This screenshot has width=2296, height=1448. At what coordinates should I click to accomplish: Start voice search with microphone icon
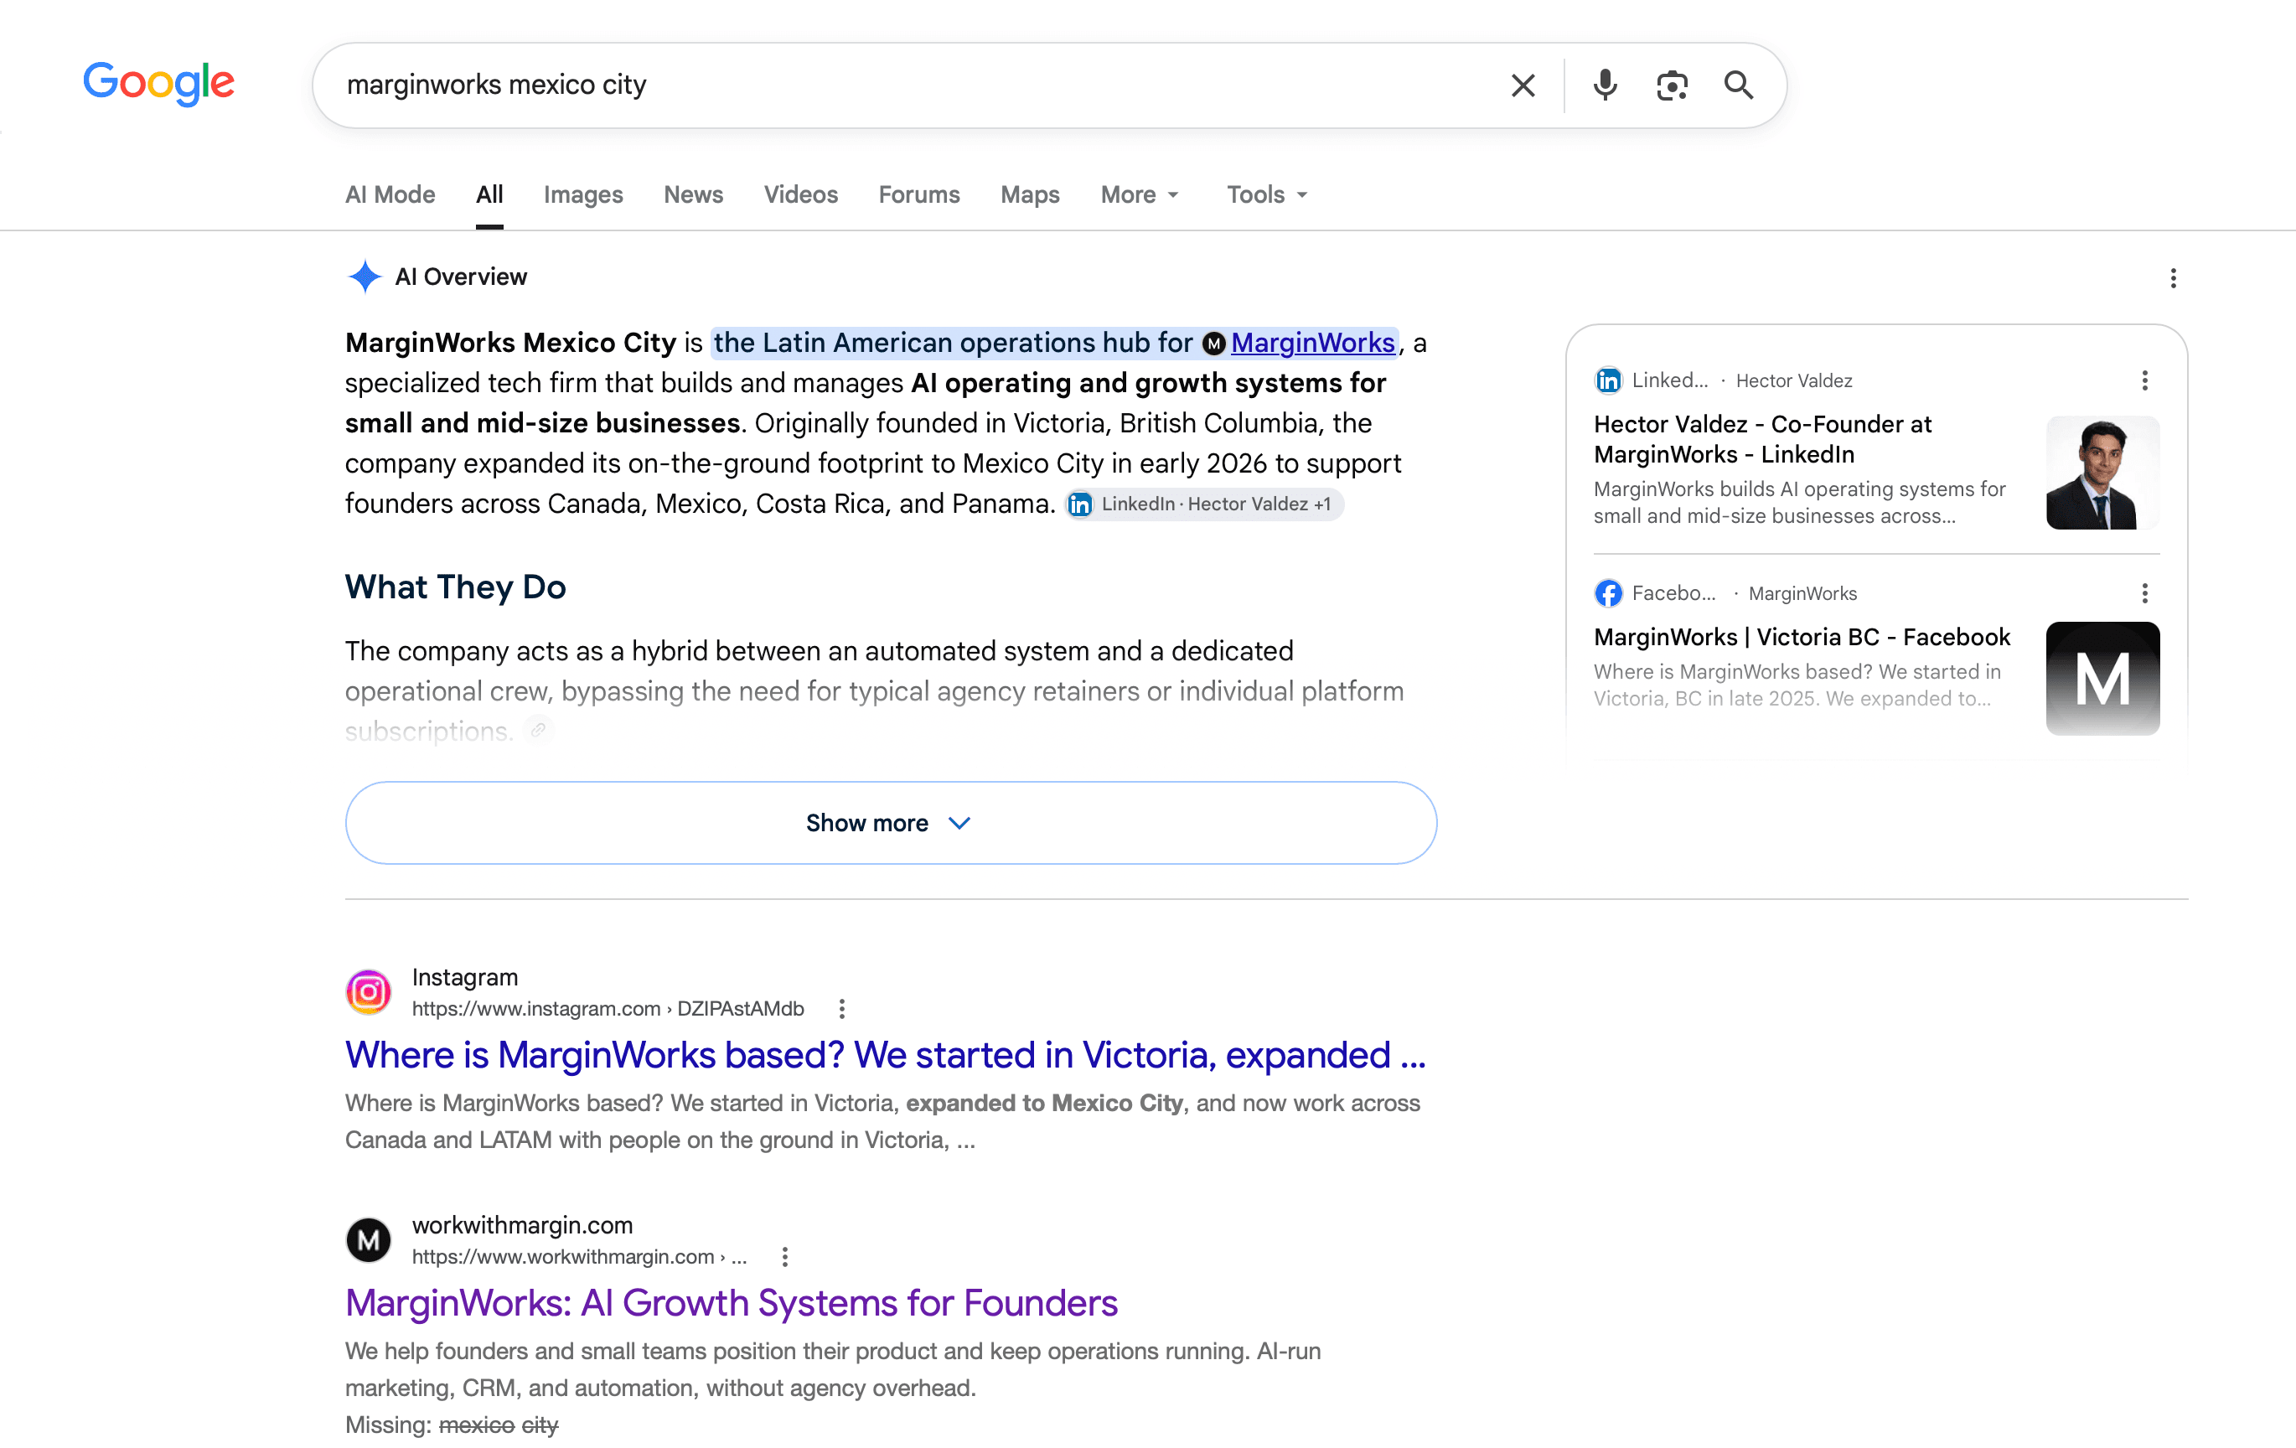[x=1605, y=85]
